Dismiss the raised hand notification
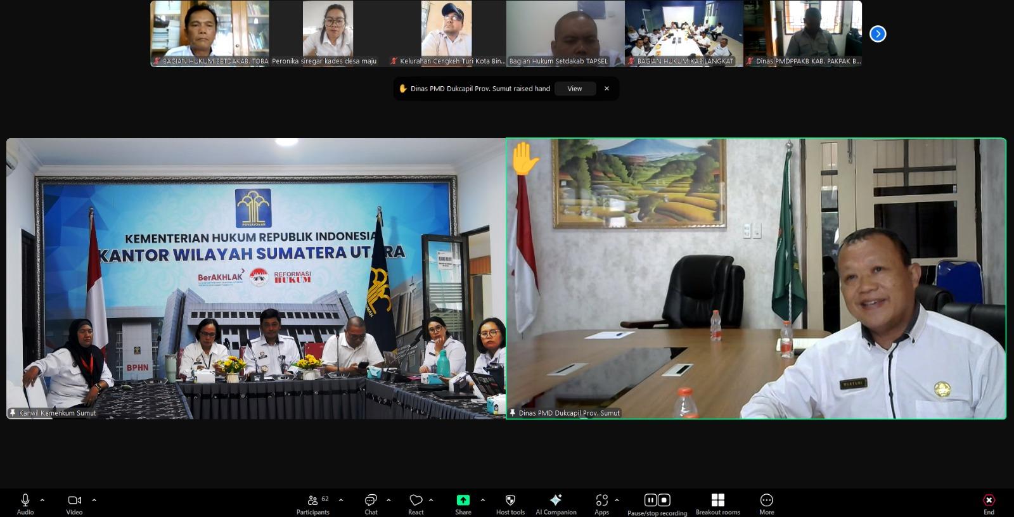This screenshot has width=1014, height=517. tap(606, 89)
